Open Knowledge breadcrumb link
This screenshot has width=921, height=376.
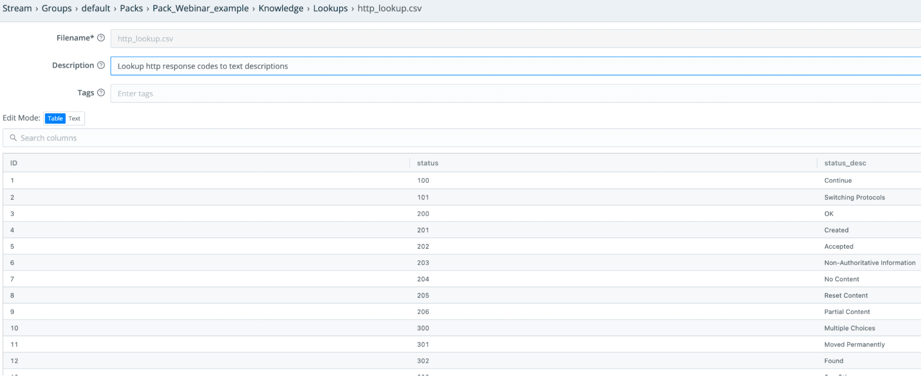(281, 8)
